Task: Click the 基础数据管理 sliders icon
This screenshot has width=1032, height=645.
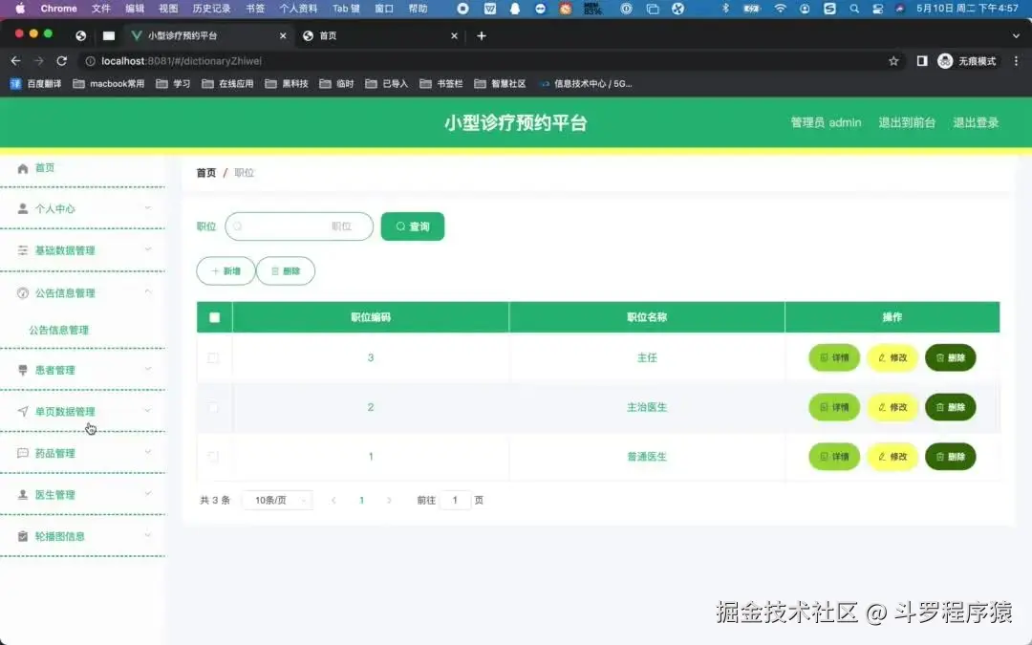Action: (22, 250)
